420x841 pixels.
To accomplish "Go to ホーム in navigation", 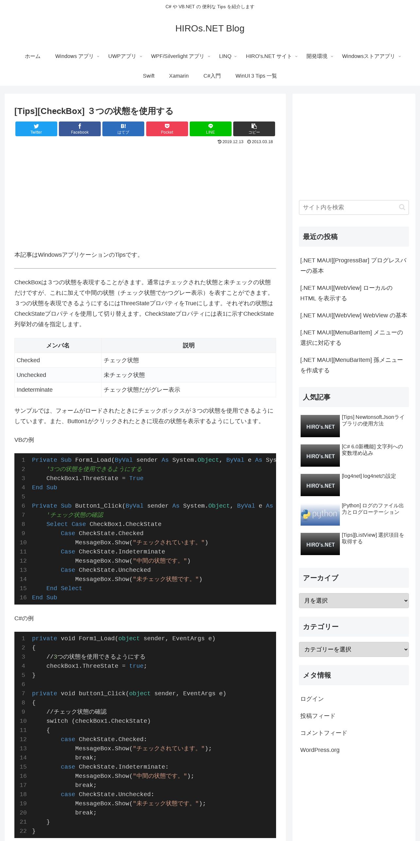I will pos(33,56).
